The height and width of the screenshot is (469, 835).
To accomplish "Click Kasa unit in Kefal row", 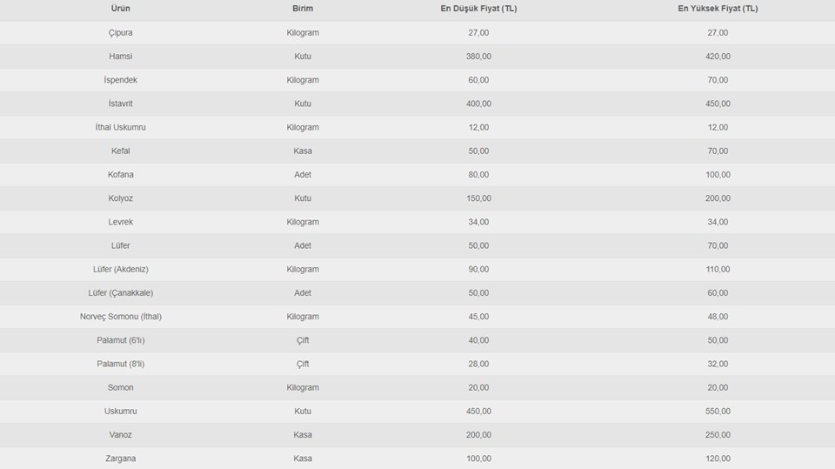I will [x=303, y=151].
